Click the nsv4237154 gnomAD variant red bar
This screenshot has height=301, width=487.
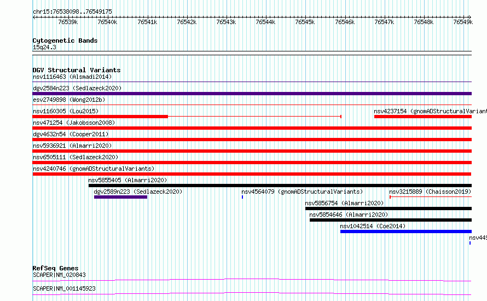[423, 117]
